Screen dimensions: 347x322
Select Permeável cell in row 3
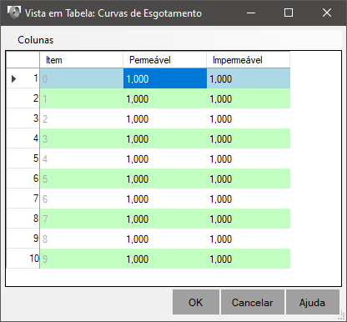(165, 118)
